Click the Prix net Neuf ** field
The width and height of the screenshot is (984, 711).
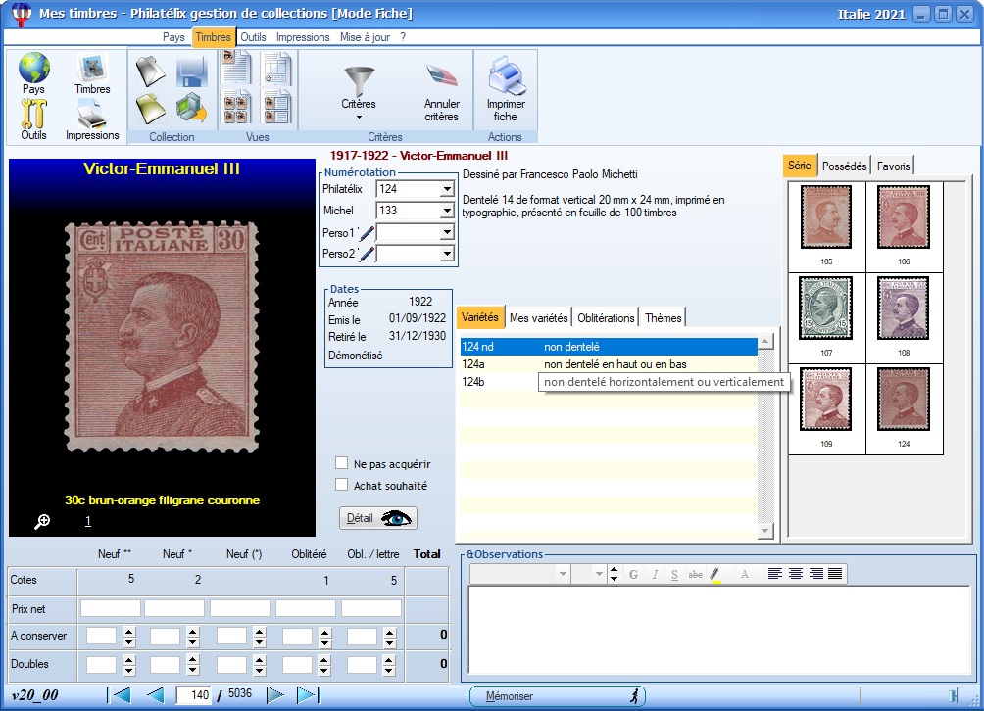click(x=111, y=607)
